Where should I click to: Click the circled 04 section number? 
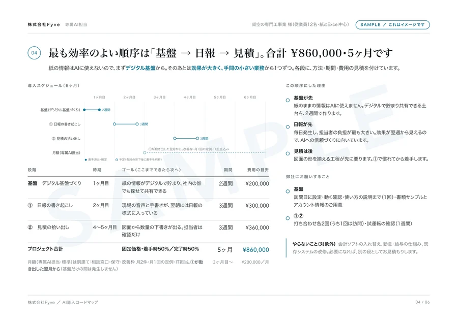(x=34, y=53)
